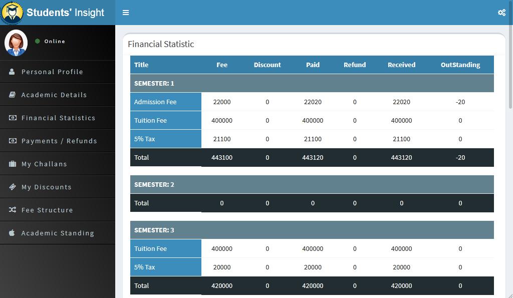Click the green Online status indicator

(37, 41)
